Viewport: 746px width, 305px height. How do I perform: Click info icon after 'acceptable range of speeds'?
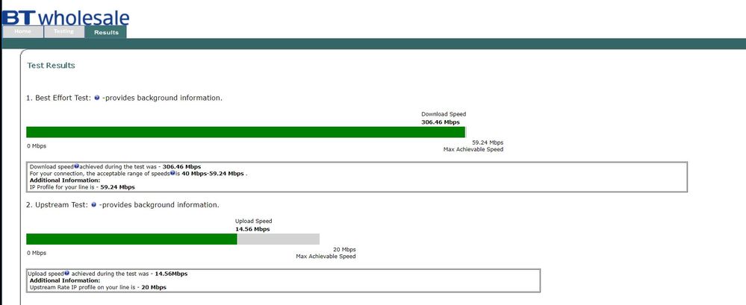point(172,173)
